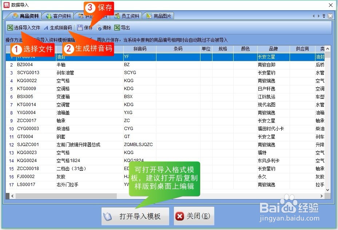Image resolution: width=338 pixels, height=230 pixels.
Task: Select the KQG0023 cell
Action: 36,153
